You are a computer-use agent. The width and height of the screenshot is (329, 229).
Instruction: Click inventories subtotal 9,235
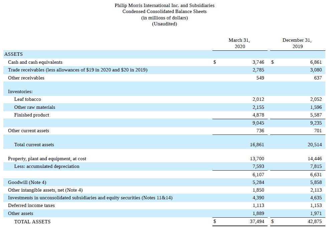316,123
